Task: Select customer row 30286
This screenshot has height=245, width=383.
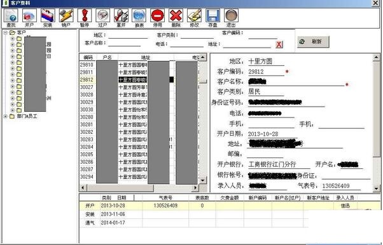Action: [139, 162]
